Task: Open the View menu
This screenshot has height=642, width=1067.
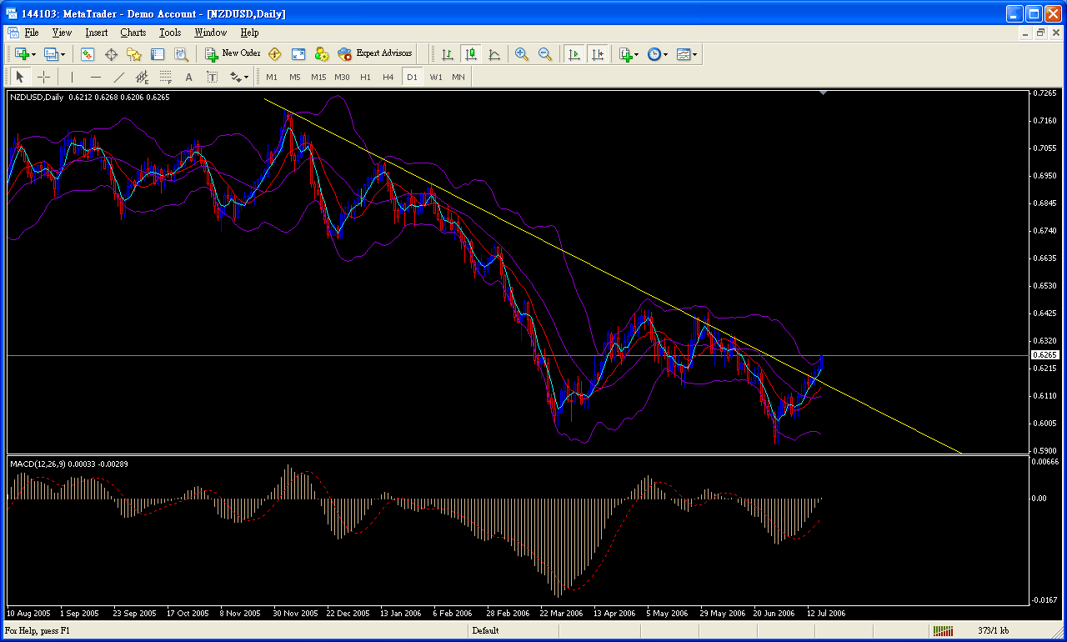Action: coord(62,33)
